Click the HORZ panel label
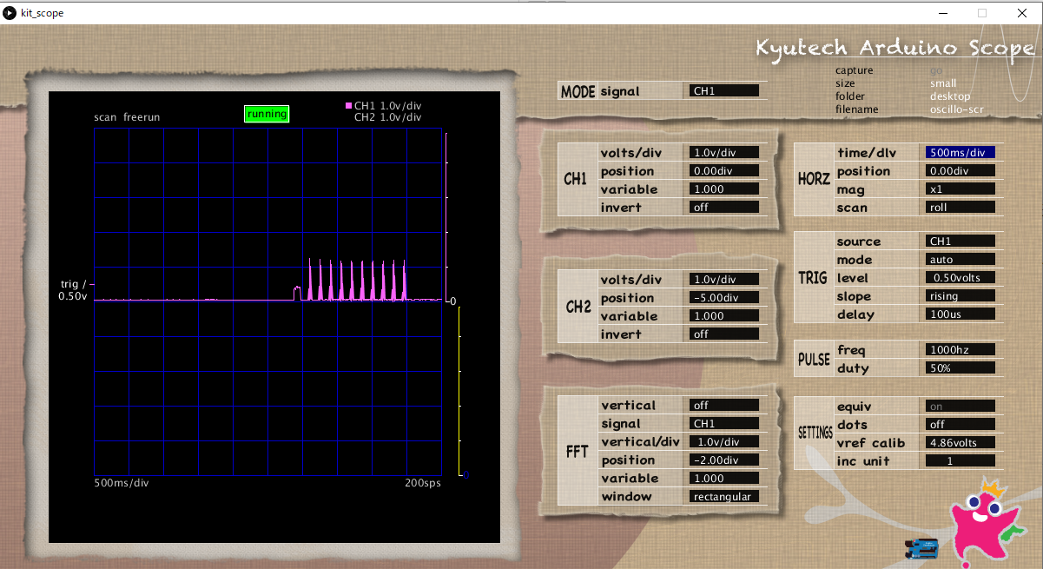Image resolution: width=1043 pixels, height=569 pixels. pos(815,180)
